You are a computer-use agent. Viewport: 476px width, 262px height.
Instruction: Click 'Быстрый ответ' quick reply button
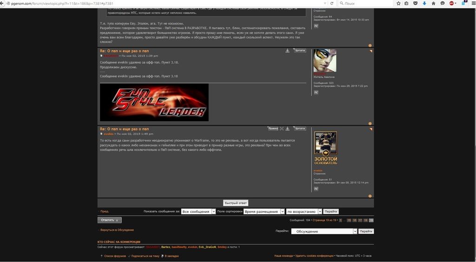click(236, 203)
